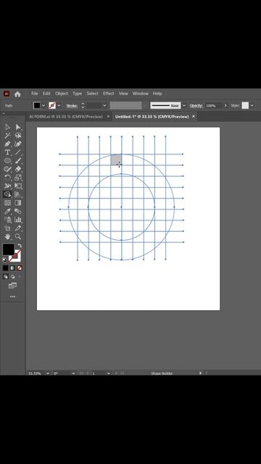Choose the Rotate tool
The image size is (261, 464).
(x=7, y=178)
